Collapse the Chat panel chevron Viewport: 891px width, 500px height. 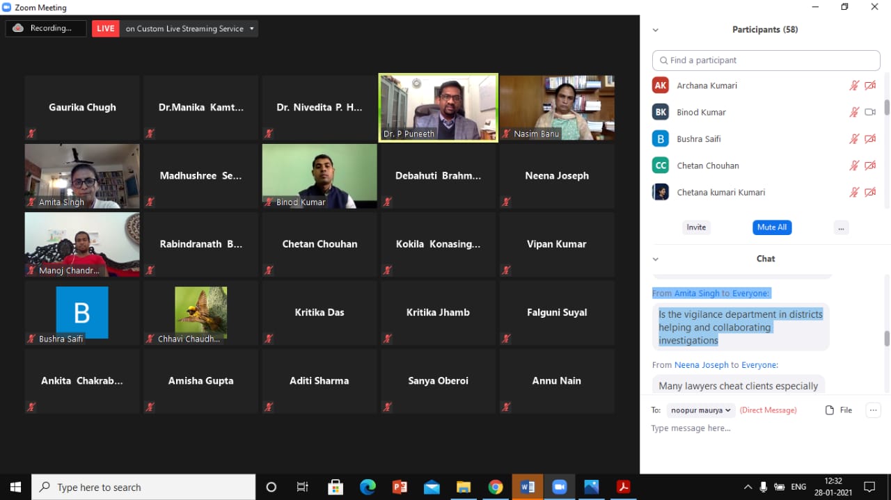[x=655, y=259]
